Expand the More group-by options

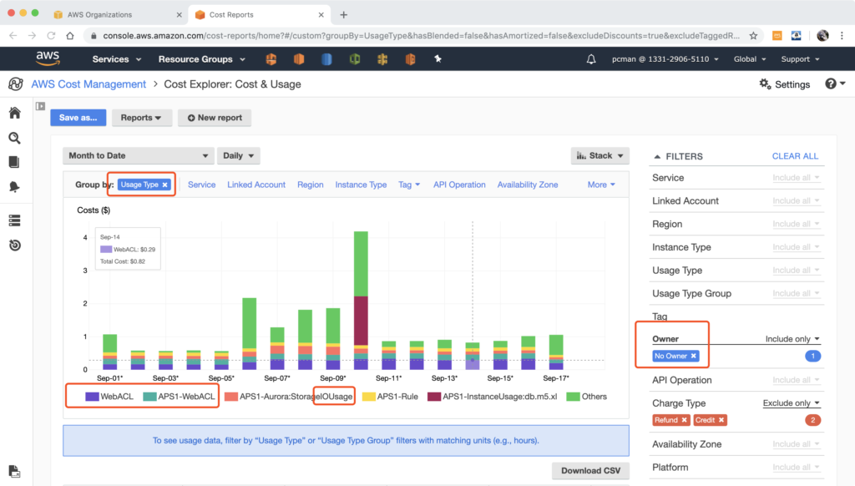coord(601,185)
